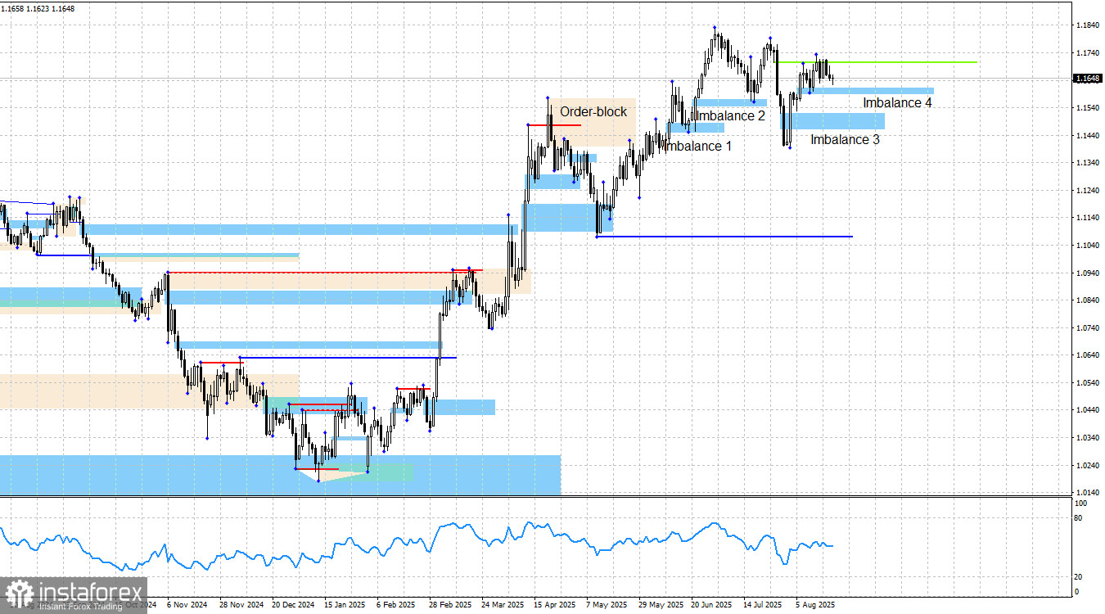Select the green horizontal line near 1.1710
The height and width of the screenshot is (614, 1105).
click(x=876, y=62)
